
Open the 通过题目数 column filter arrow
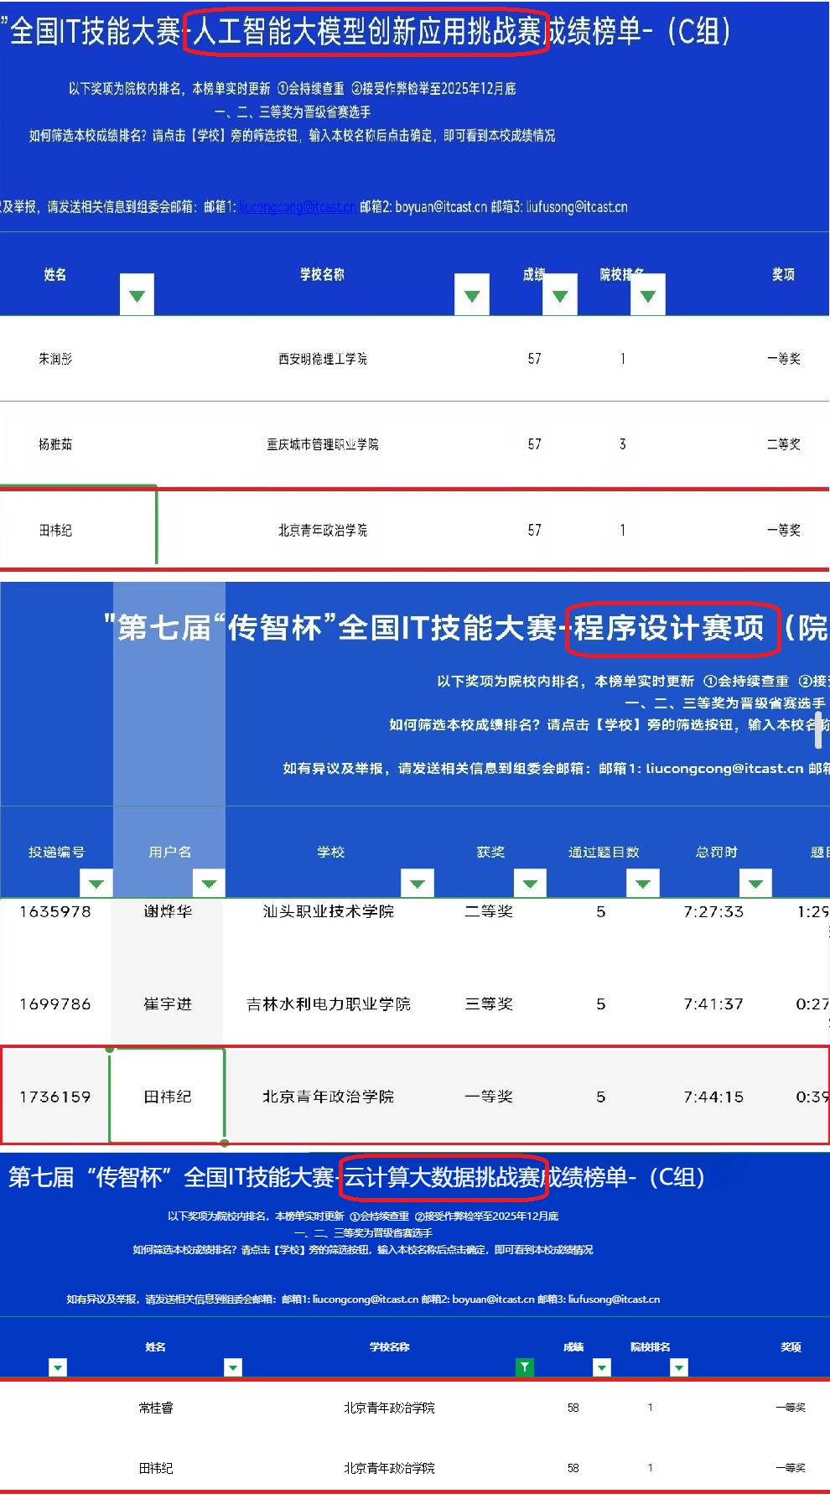643,883
